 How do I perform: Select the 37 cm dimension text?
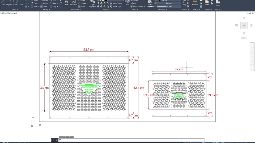pyautogui.click(x=179, y=69)
